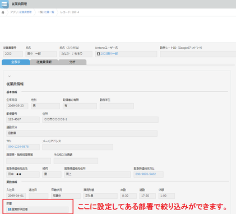Open the 従業員管理 app breadcrumb link
Image resolution: width=236 pixels, height=214 pixels.
click(x=25, y=12)
